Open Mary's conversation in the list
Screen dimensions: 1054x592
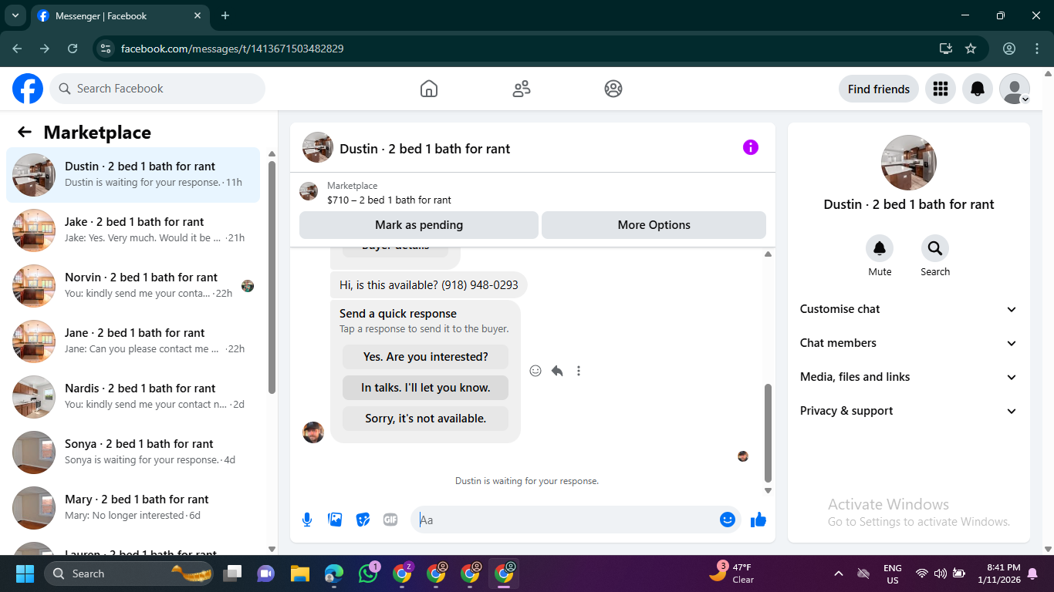pyautogui.click(x=133, y=508)
